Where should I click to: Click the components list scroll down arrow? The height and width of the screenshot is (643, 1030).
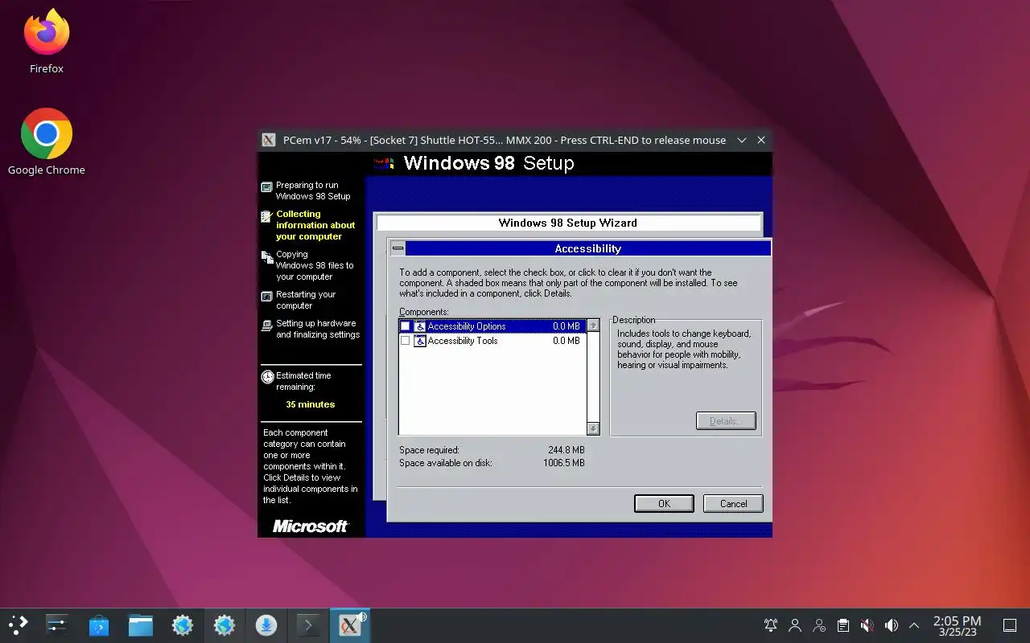(x=593, y=428)
